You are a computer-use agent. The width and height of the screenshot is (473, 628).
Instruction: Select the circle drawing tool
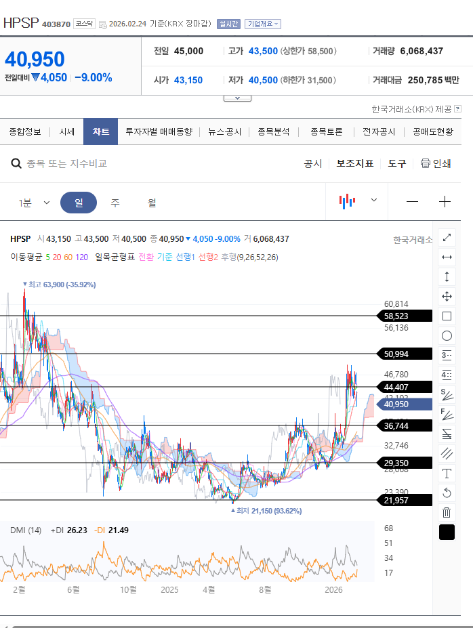(447, 335)
